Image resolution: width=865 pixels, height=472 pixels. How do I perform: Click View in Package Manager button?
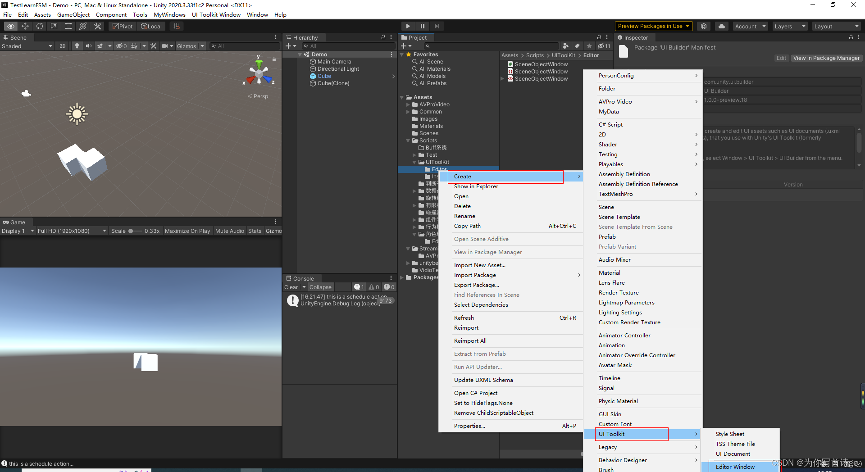pyautogui.click(x=826, y=58)
